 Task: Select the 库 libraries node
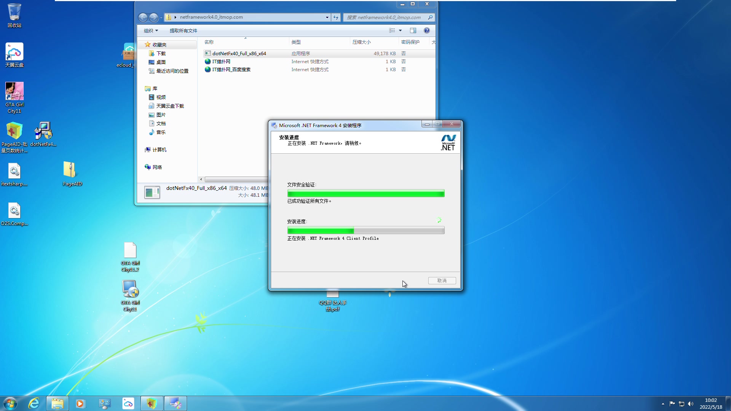tap(151, 88)
